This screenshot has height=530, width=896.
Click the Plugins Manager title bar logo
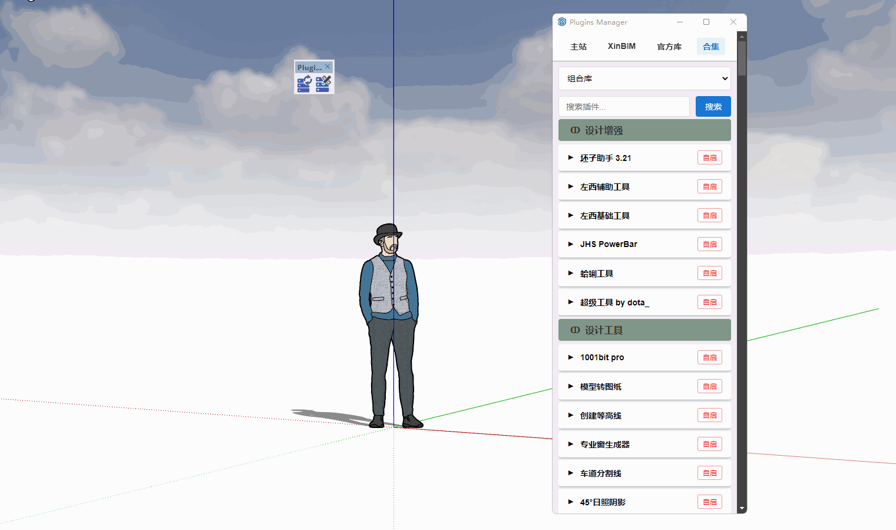(562, 22)
